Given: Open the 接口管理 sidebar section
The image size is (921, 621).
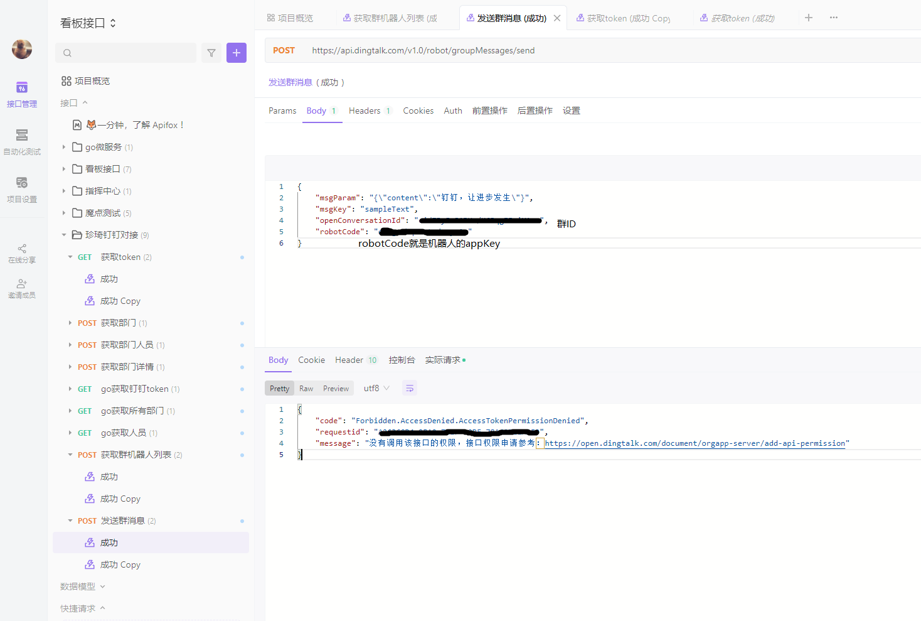Looking at the screenshot, I should pyautogui.click(x=22, y=94).
